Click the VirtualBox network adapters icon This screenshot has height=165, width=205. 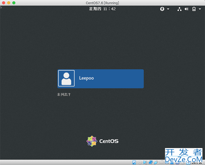(x=151, y=162)
